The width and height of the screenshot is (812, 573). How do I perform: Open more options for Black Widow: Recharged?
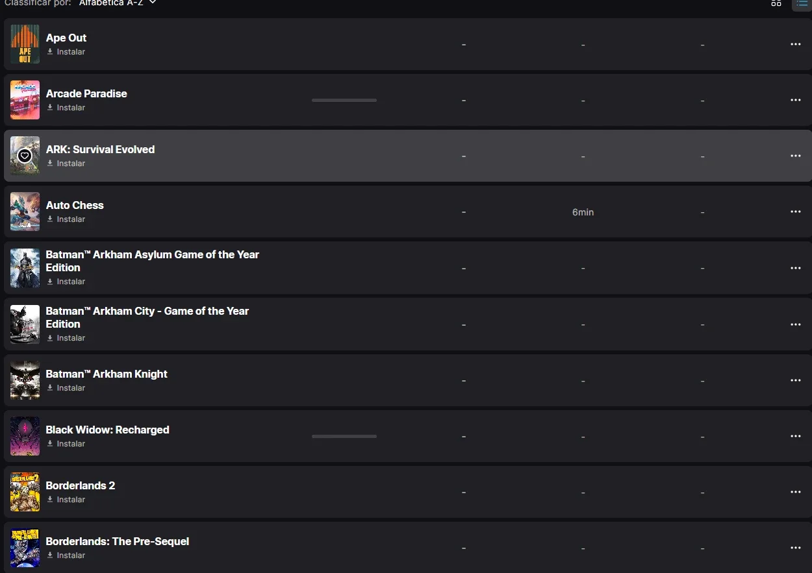[x=796, y=436]
